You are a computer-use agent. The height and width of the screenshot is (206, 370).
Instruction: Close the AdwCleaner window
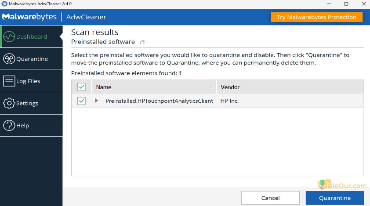(x=364, y=4)
